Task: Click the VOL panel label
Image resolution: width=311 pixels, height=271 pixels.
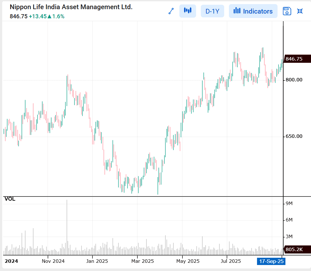Action: click(x=10, y=199)
